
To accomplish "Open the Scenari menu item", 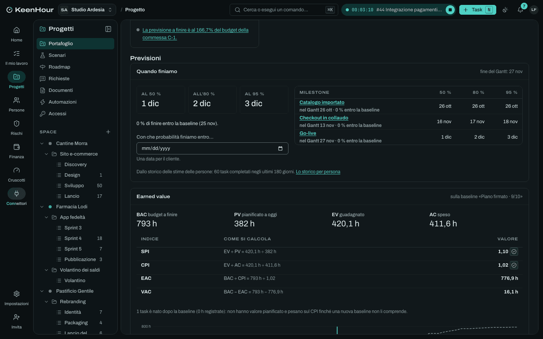I will click(75, 55).
